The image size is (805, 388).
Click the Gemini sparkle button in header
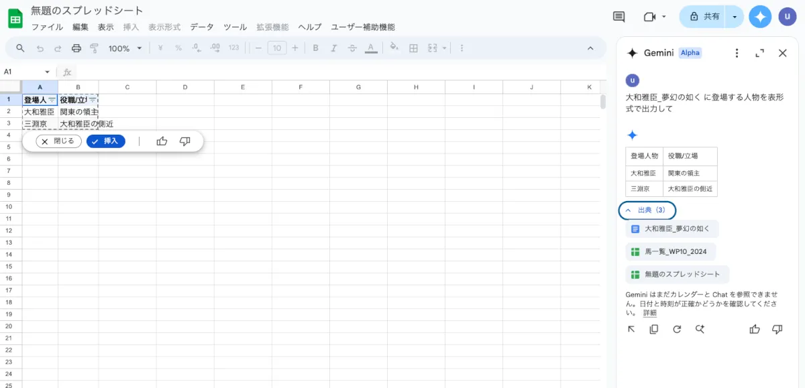(x=760, y=17)
